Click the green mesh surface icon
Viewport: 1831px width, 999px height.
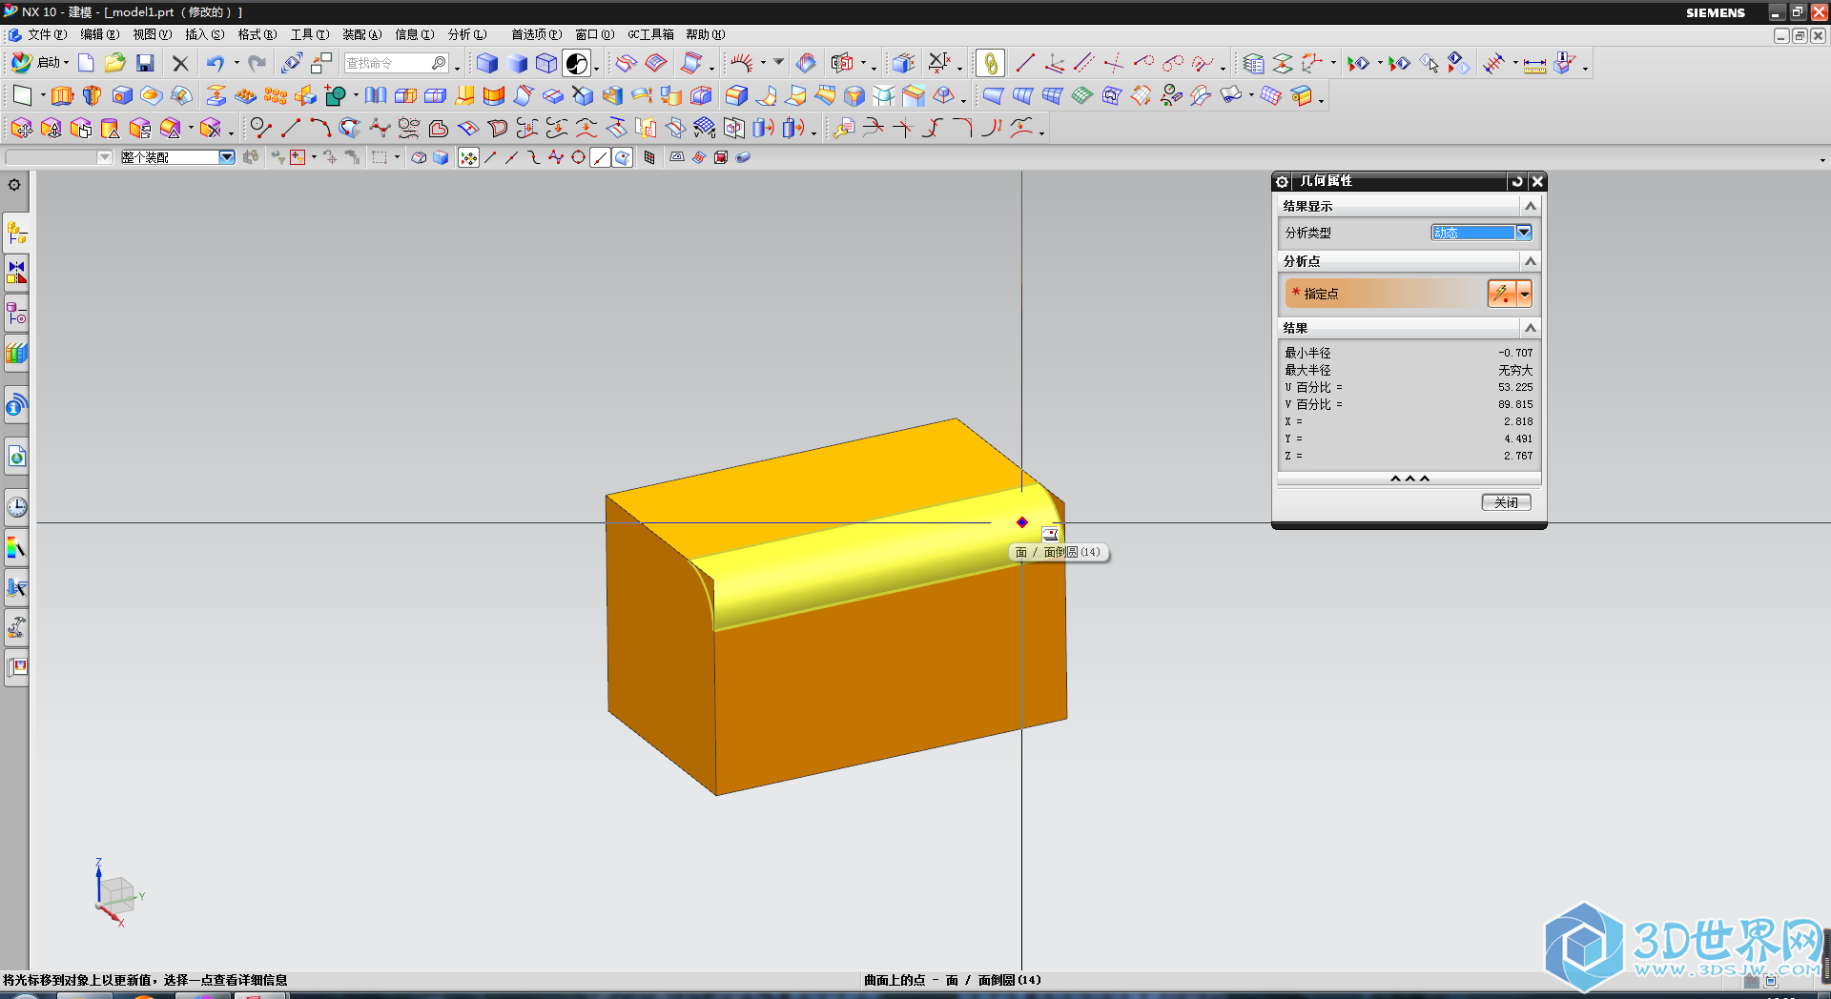click(1081, 95)
